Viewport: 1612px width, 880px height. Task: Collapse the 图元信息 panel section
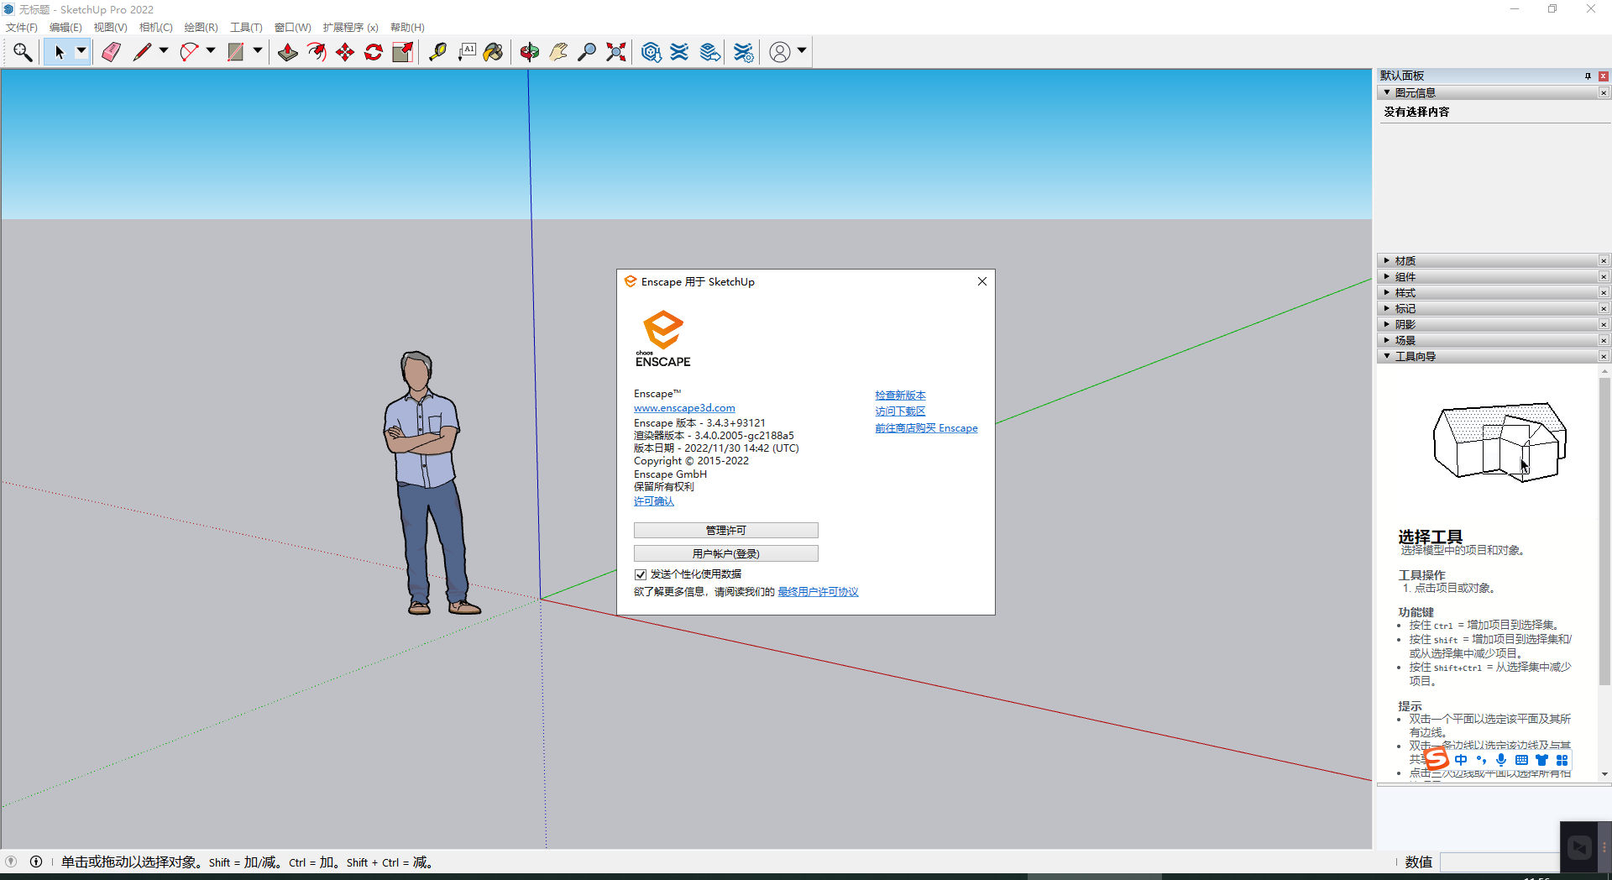1414,92
